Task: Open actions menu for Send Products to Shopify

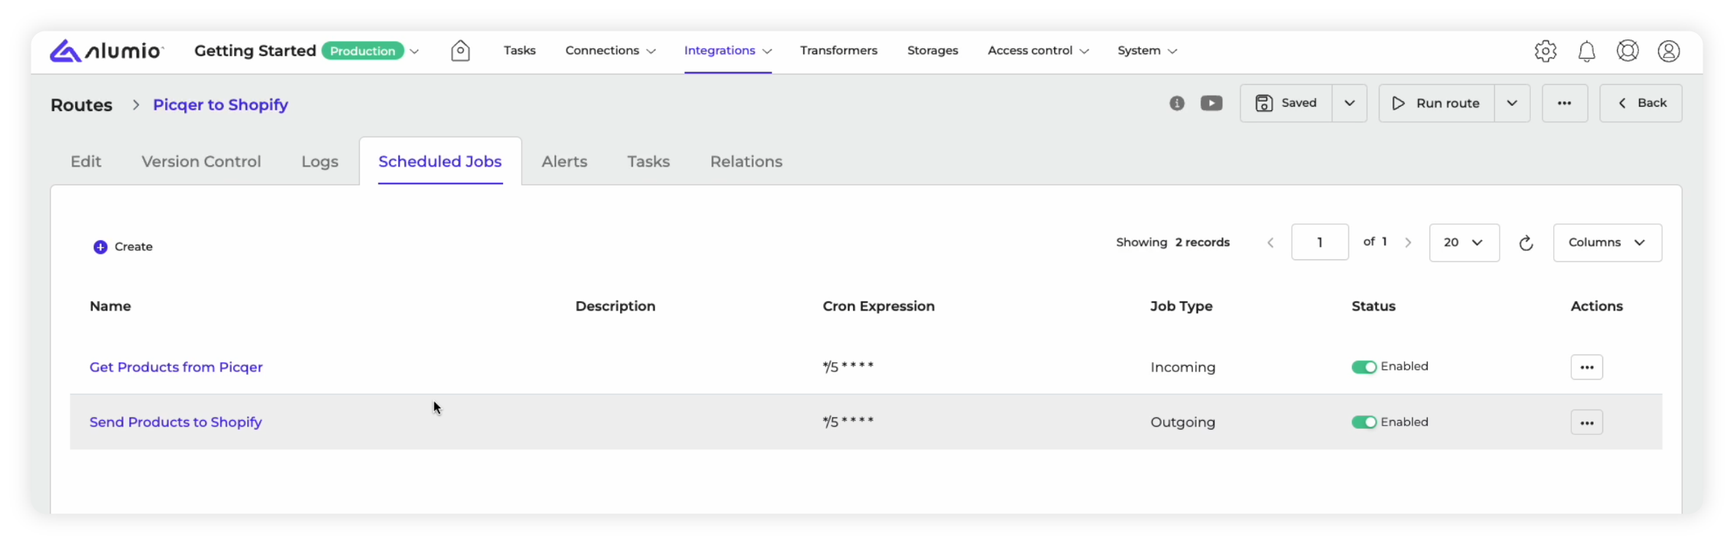Action: 1586,422
